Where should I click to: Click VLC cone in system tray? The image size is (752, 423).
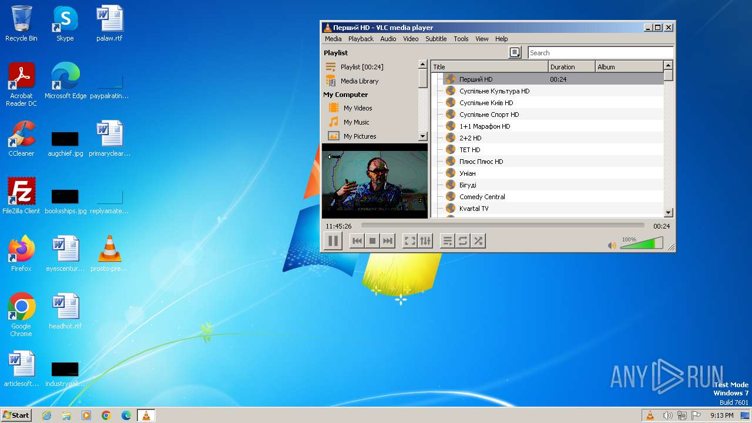(x=650, y=415)
